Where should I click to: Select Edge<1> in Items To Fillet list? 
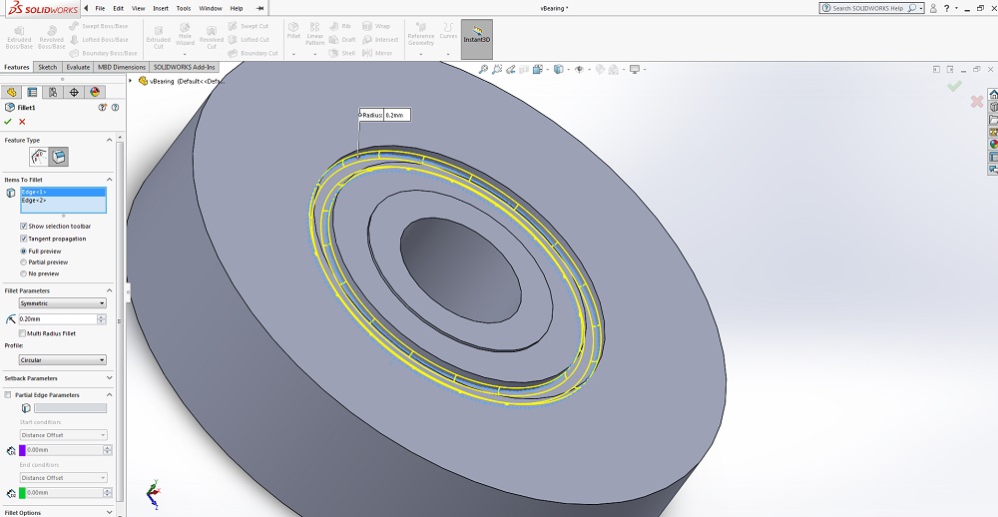click(63, 192)
